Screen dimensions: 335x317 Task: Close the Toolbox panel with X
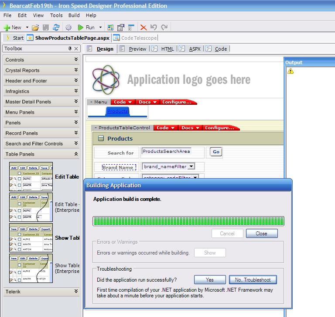(x=76, y=49)
